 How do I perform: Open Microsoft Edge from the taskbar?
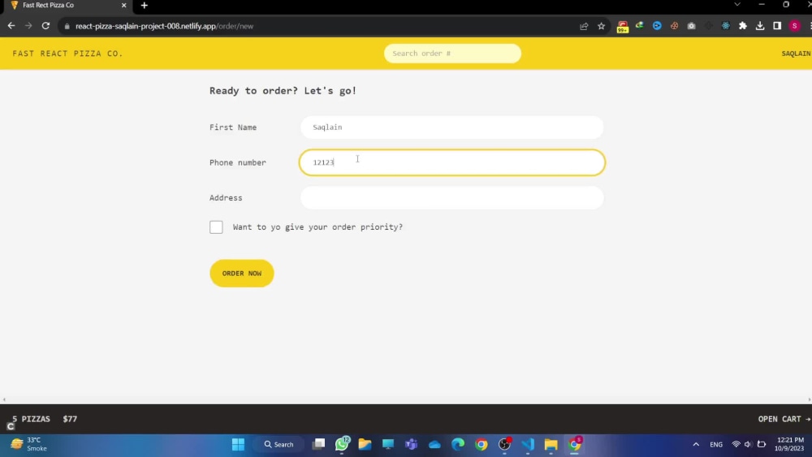(458, 444)
